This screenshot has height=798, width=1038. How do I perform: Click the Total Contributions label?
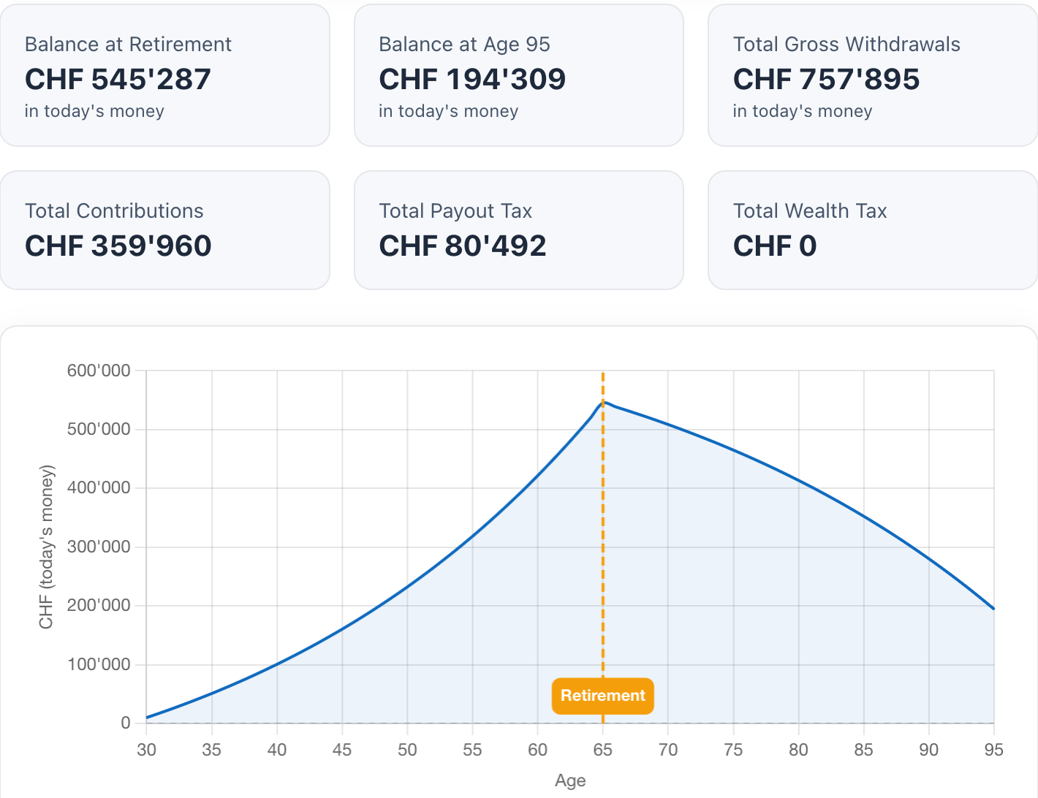tap(114, 211)
